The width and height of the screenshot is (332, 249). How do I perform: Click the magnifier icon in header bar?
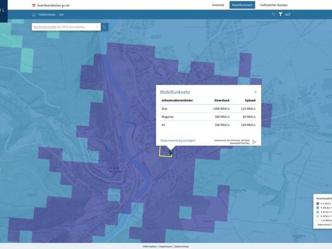pos(274,14)
